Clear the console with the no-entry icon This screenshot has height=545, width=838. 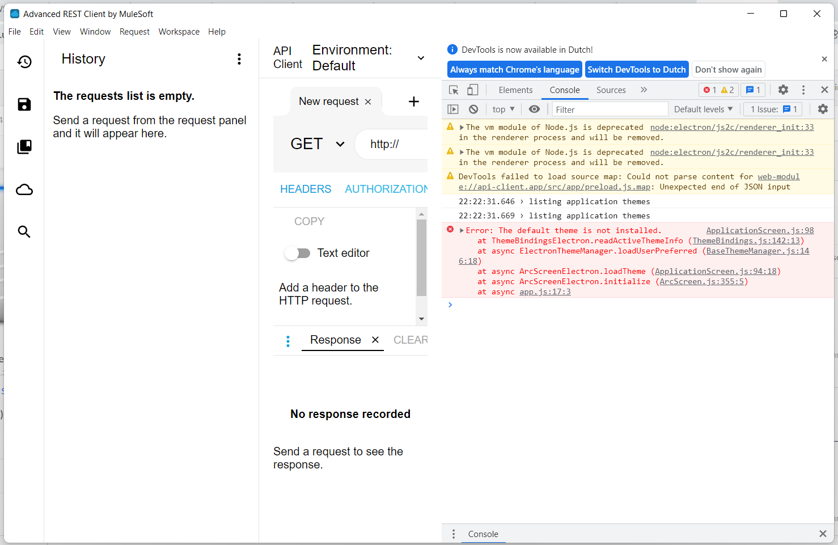point(473,109)
